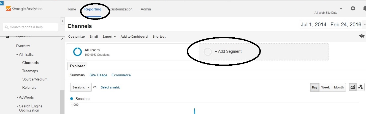Click the Google Analytics logo
The image size is (366, 114).
point(24,9)
